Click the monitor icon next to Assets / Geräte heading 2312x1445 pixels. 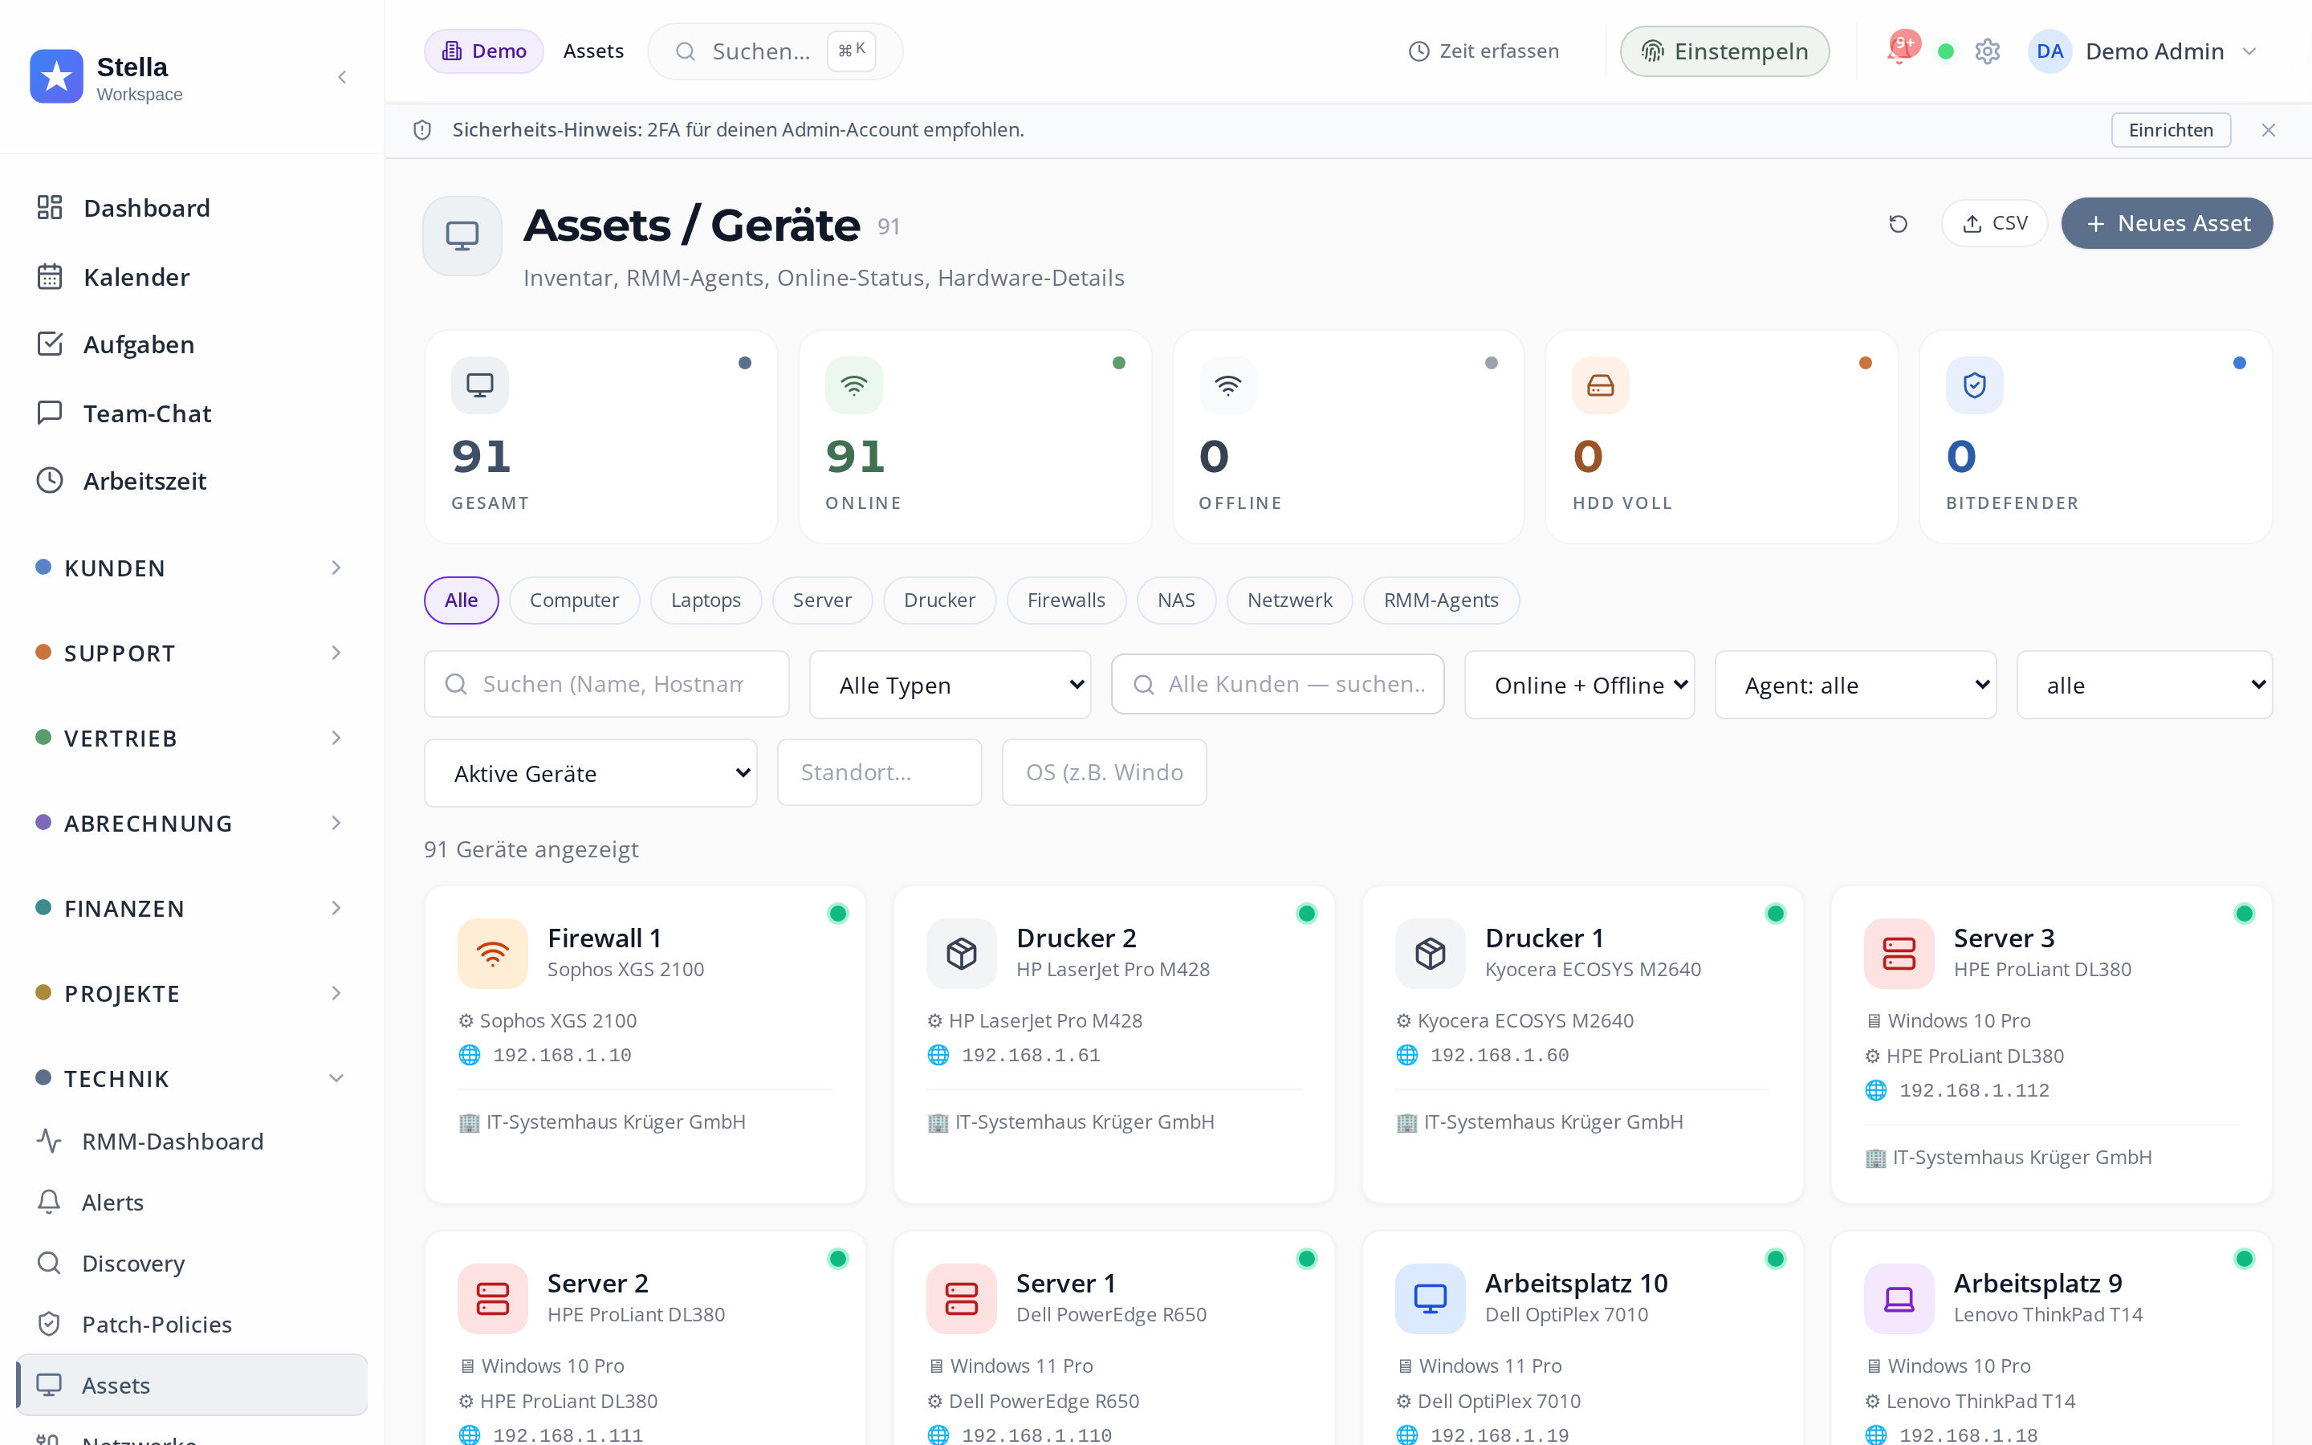click(462, 236)
